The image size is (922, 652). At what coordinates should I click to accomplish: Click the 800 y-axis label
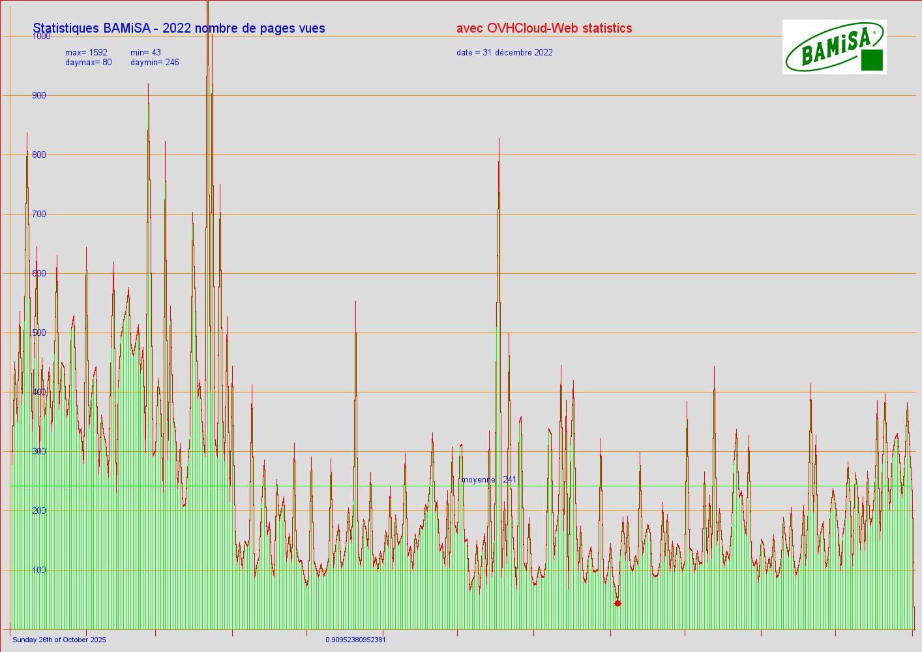point(39,155)
